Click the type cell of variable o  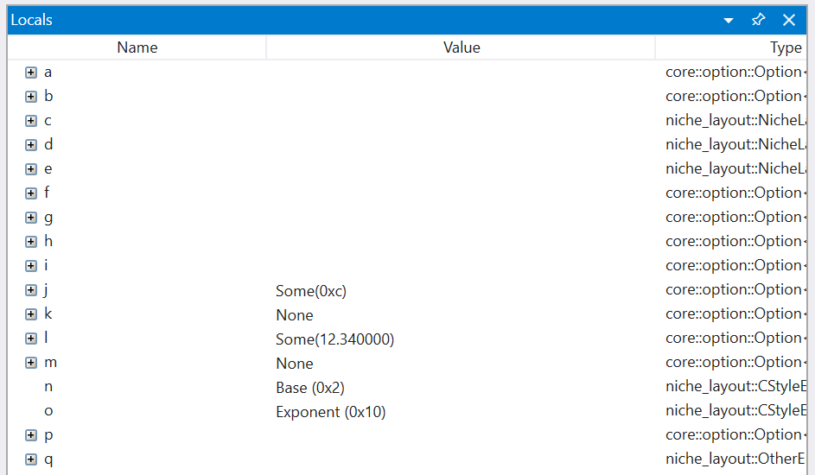[736, 410]
